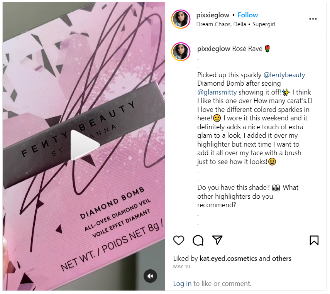Save post with the bookmark icon
The image size is (330, 294).
(314, 240)
